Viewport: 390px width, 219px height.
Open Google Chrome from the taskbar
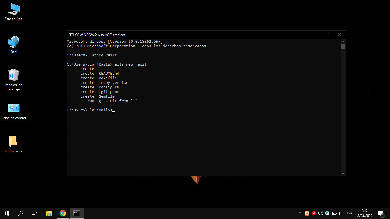tap(63, 213)
